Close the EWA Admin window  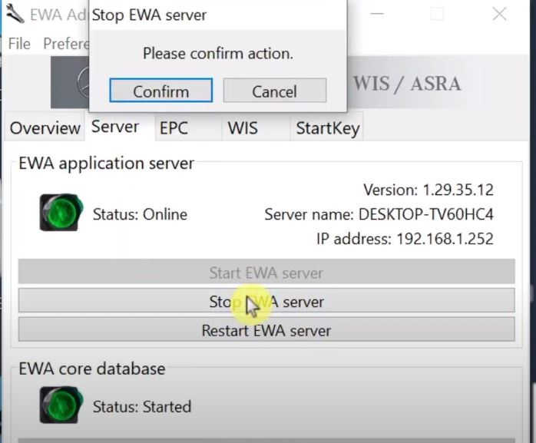pyautogui.click(x=499, y=14)
